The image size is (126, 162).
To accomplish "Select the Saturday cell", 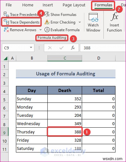I will tap(32, 148).
